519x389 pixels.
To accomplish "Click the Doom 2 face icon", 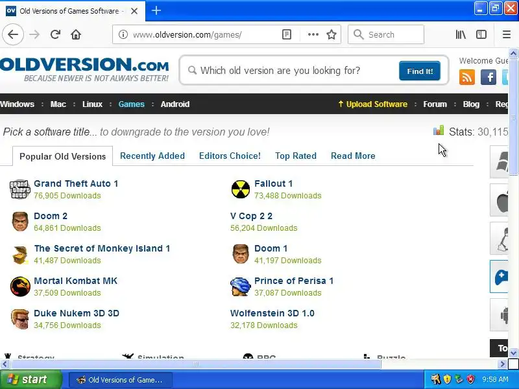I will click(x=20, y=222).
